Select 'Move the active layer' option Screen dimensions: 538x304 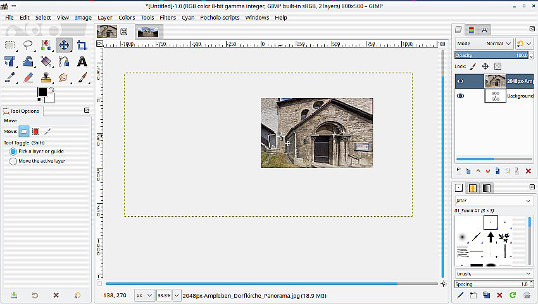[13, 161]
